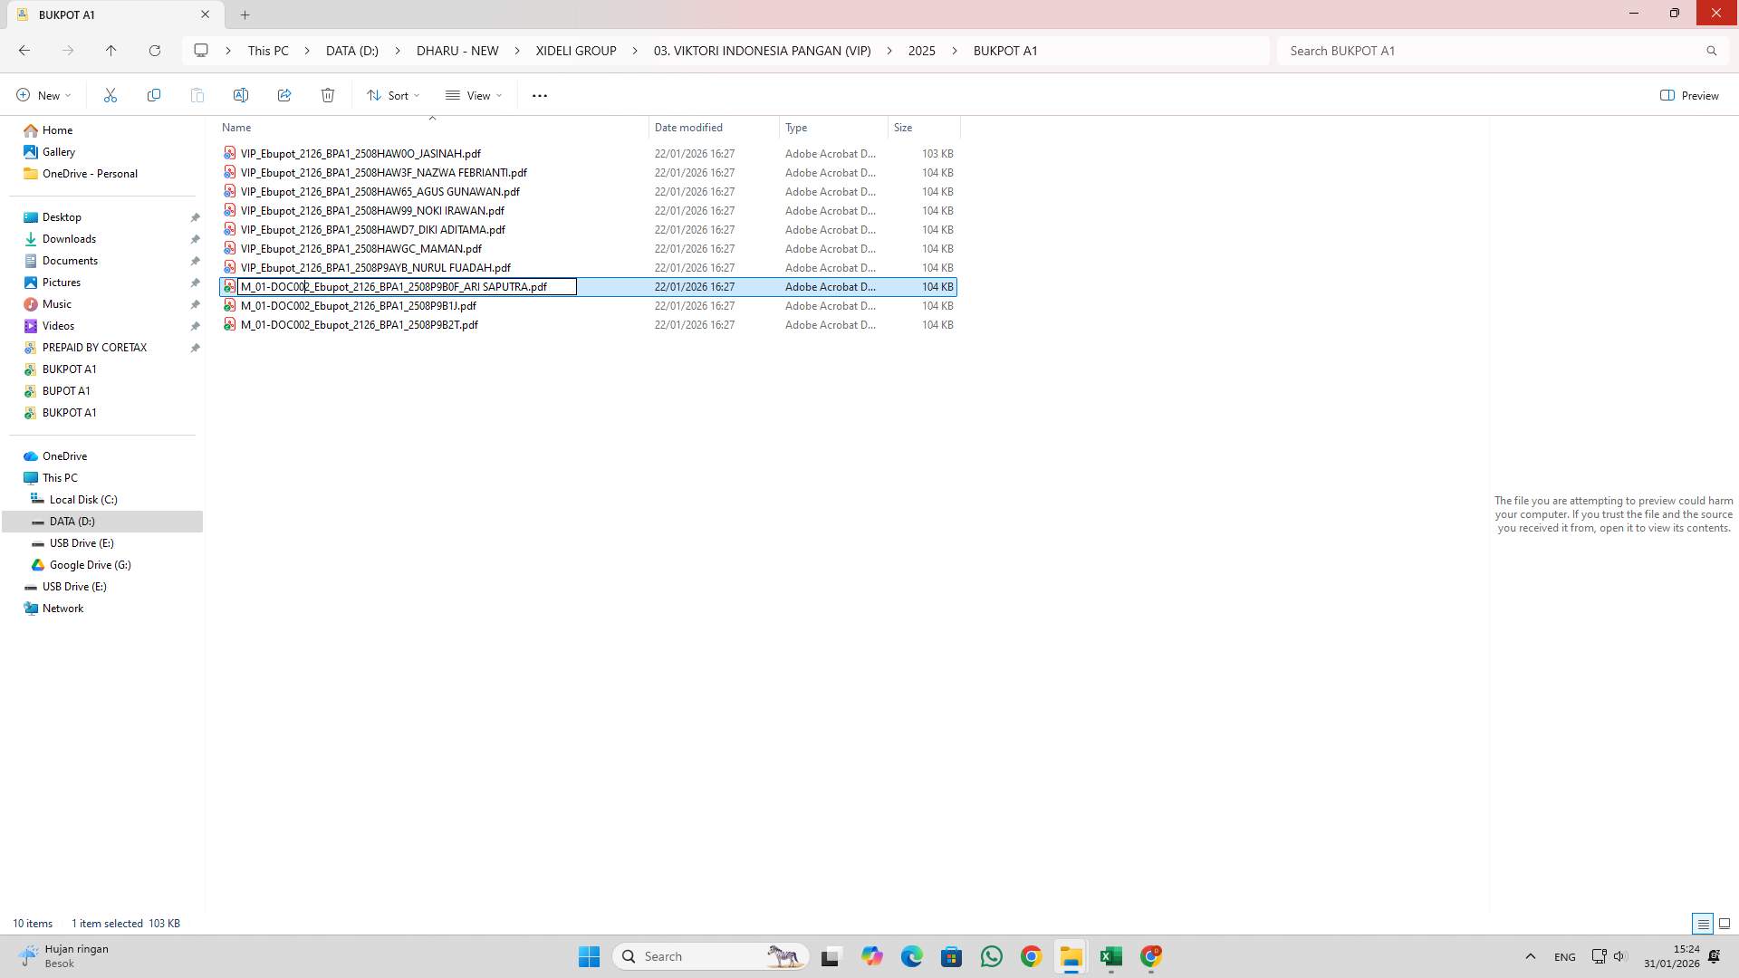Switch to large thumbnails view in status bar

click(x=1724, y=924)
